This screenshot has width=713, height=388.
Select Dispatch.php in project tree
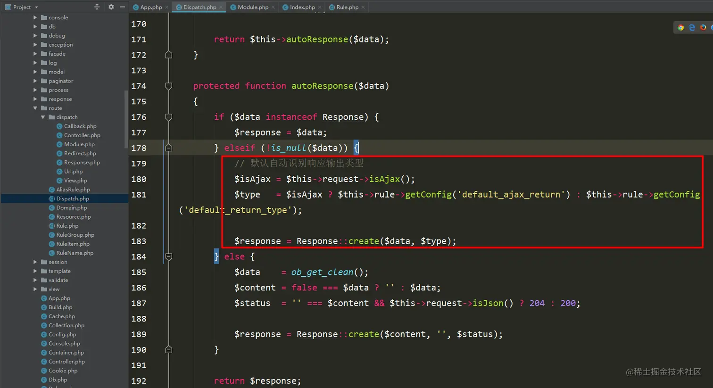(69, 198)
